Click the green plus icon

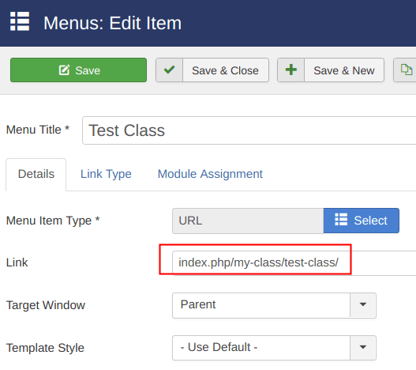click(291, 70)
